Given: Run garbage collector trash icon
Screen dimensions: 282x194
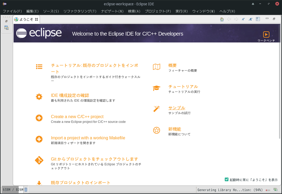Looking at the screenshot, I should tap(26, 189).
